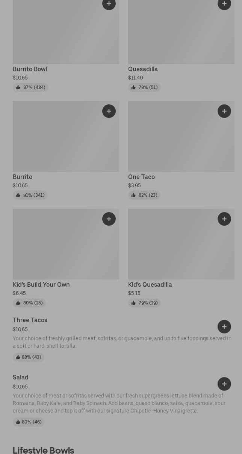The image size is (242, 454).
Task: Click the Salad 80% (46) rating badge
Action: click(29, 422)
